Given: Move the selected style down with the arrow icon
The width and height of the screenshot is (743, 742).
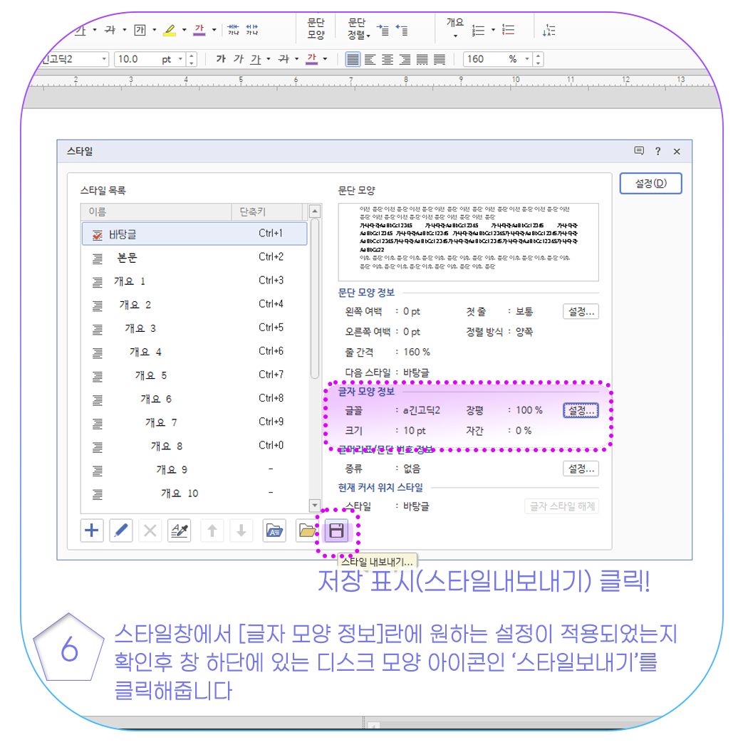Looking at the screenshot, I should 241,531.
